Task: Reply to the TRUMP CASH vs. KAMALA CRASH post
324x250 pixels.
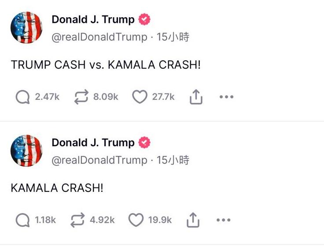Action: pyautogui.click(x=22, y=97)
